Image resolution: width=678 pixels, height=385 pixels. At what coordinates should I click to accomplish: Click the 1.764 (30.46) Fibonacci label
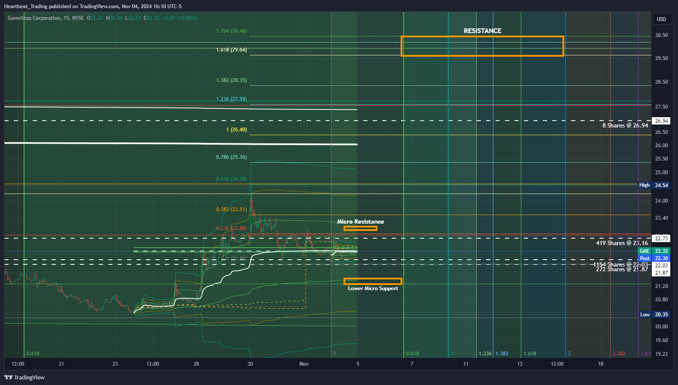(x=231, y=31)
